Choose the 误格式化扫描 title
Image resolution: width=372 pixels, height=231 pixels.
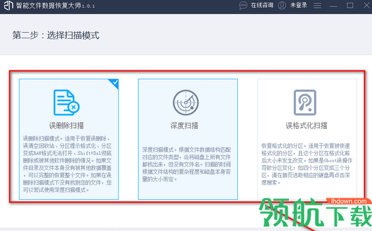tap(307, 126)
